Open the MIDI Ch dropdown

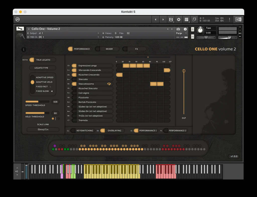(63, 37)
